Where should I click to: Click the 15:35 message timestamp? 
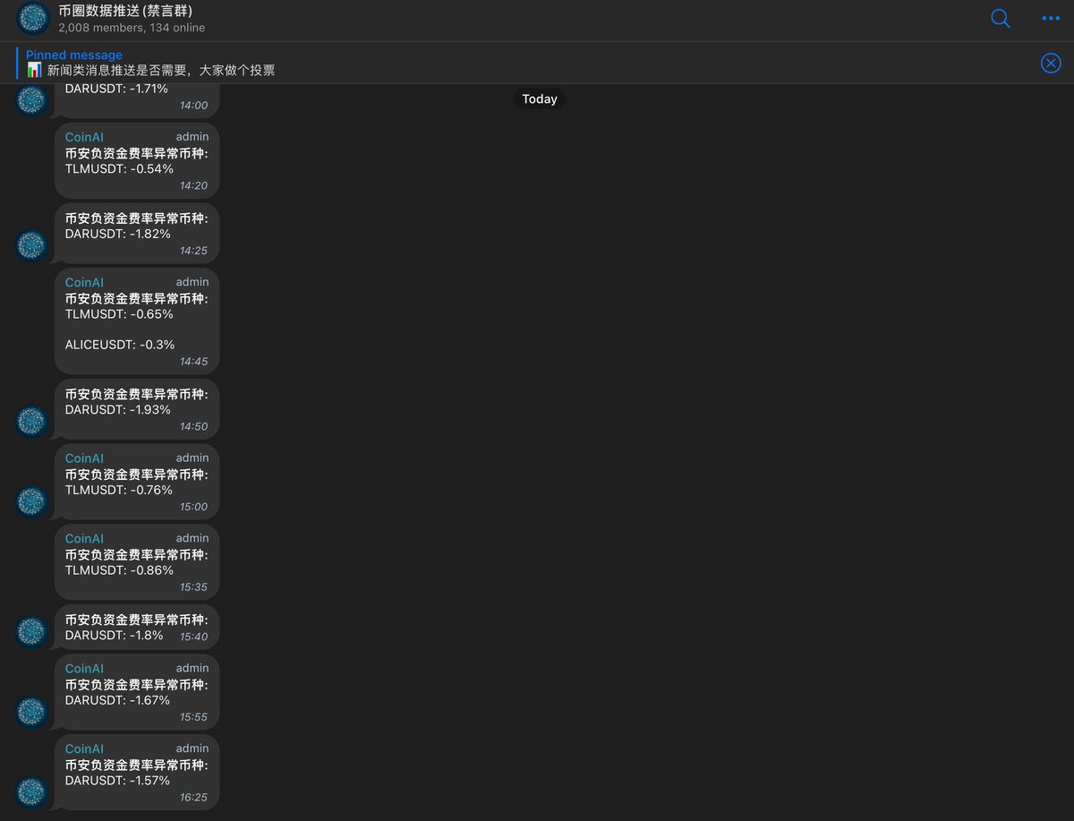(x=193, y=587)
